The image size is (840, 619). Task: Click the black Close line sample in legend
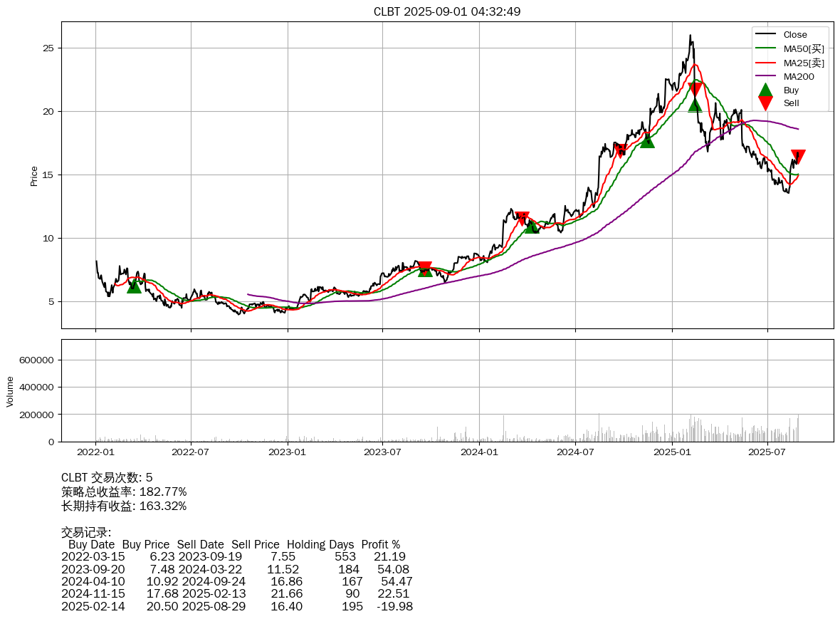tap(765, 34)
